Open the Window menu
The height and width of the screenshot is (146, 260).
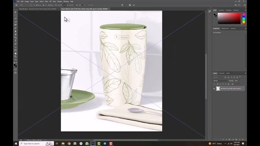66,2
